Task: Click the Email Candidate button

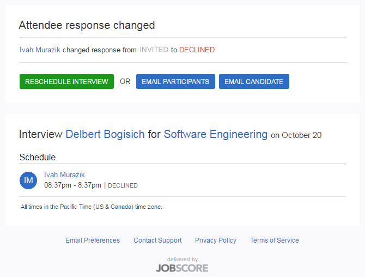Action: click(254, 82)
